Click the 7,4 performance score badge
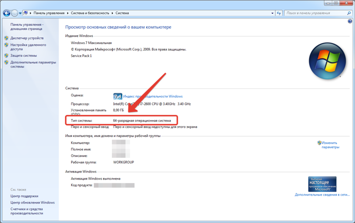 click(x=118, y=96)
